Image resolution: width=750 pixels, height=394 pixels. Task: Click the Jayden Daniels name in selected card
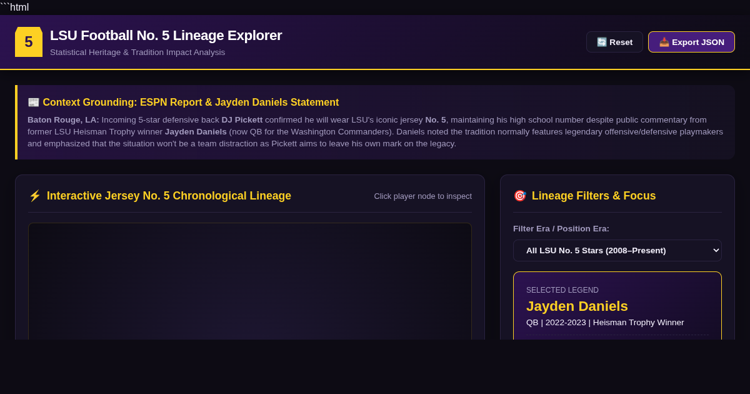577,306
